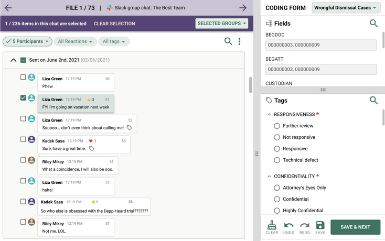Select the "Not me, LOL." message checkbox
Screen dimensions: 385x241
click(x=23, y=222)
